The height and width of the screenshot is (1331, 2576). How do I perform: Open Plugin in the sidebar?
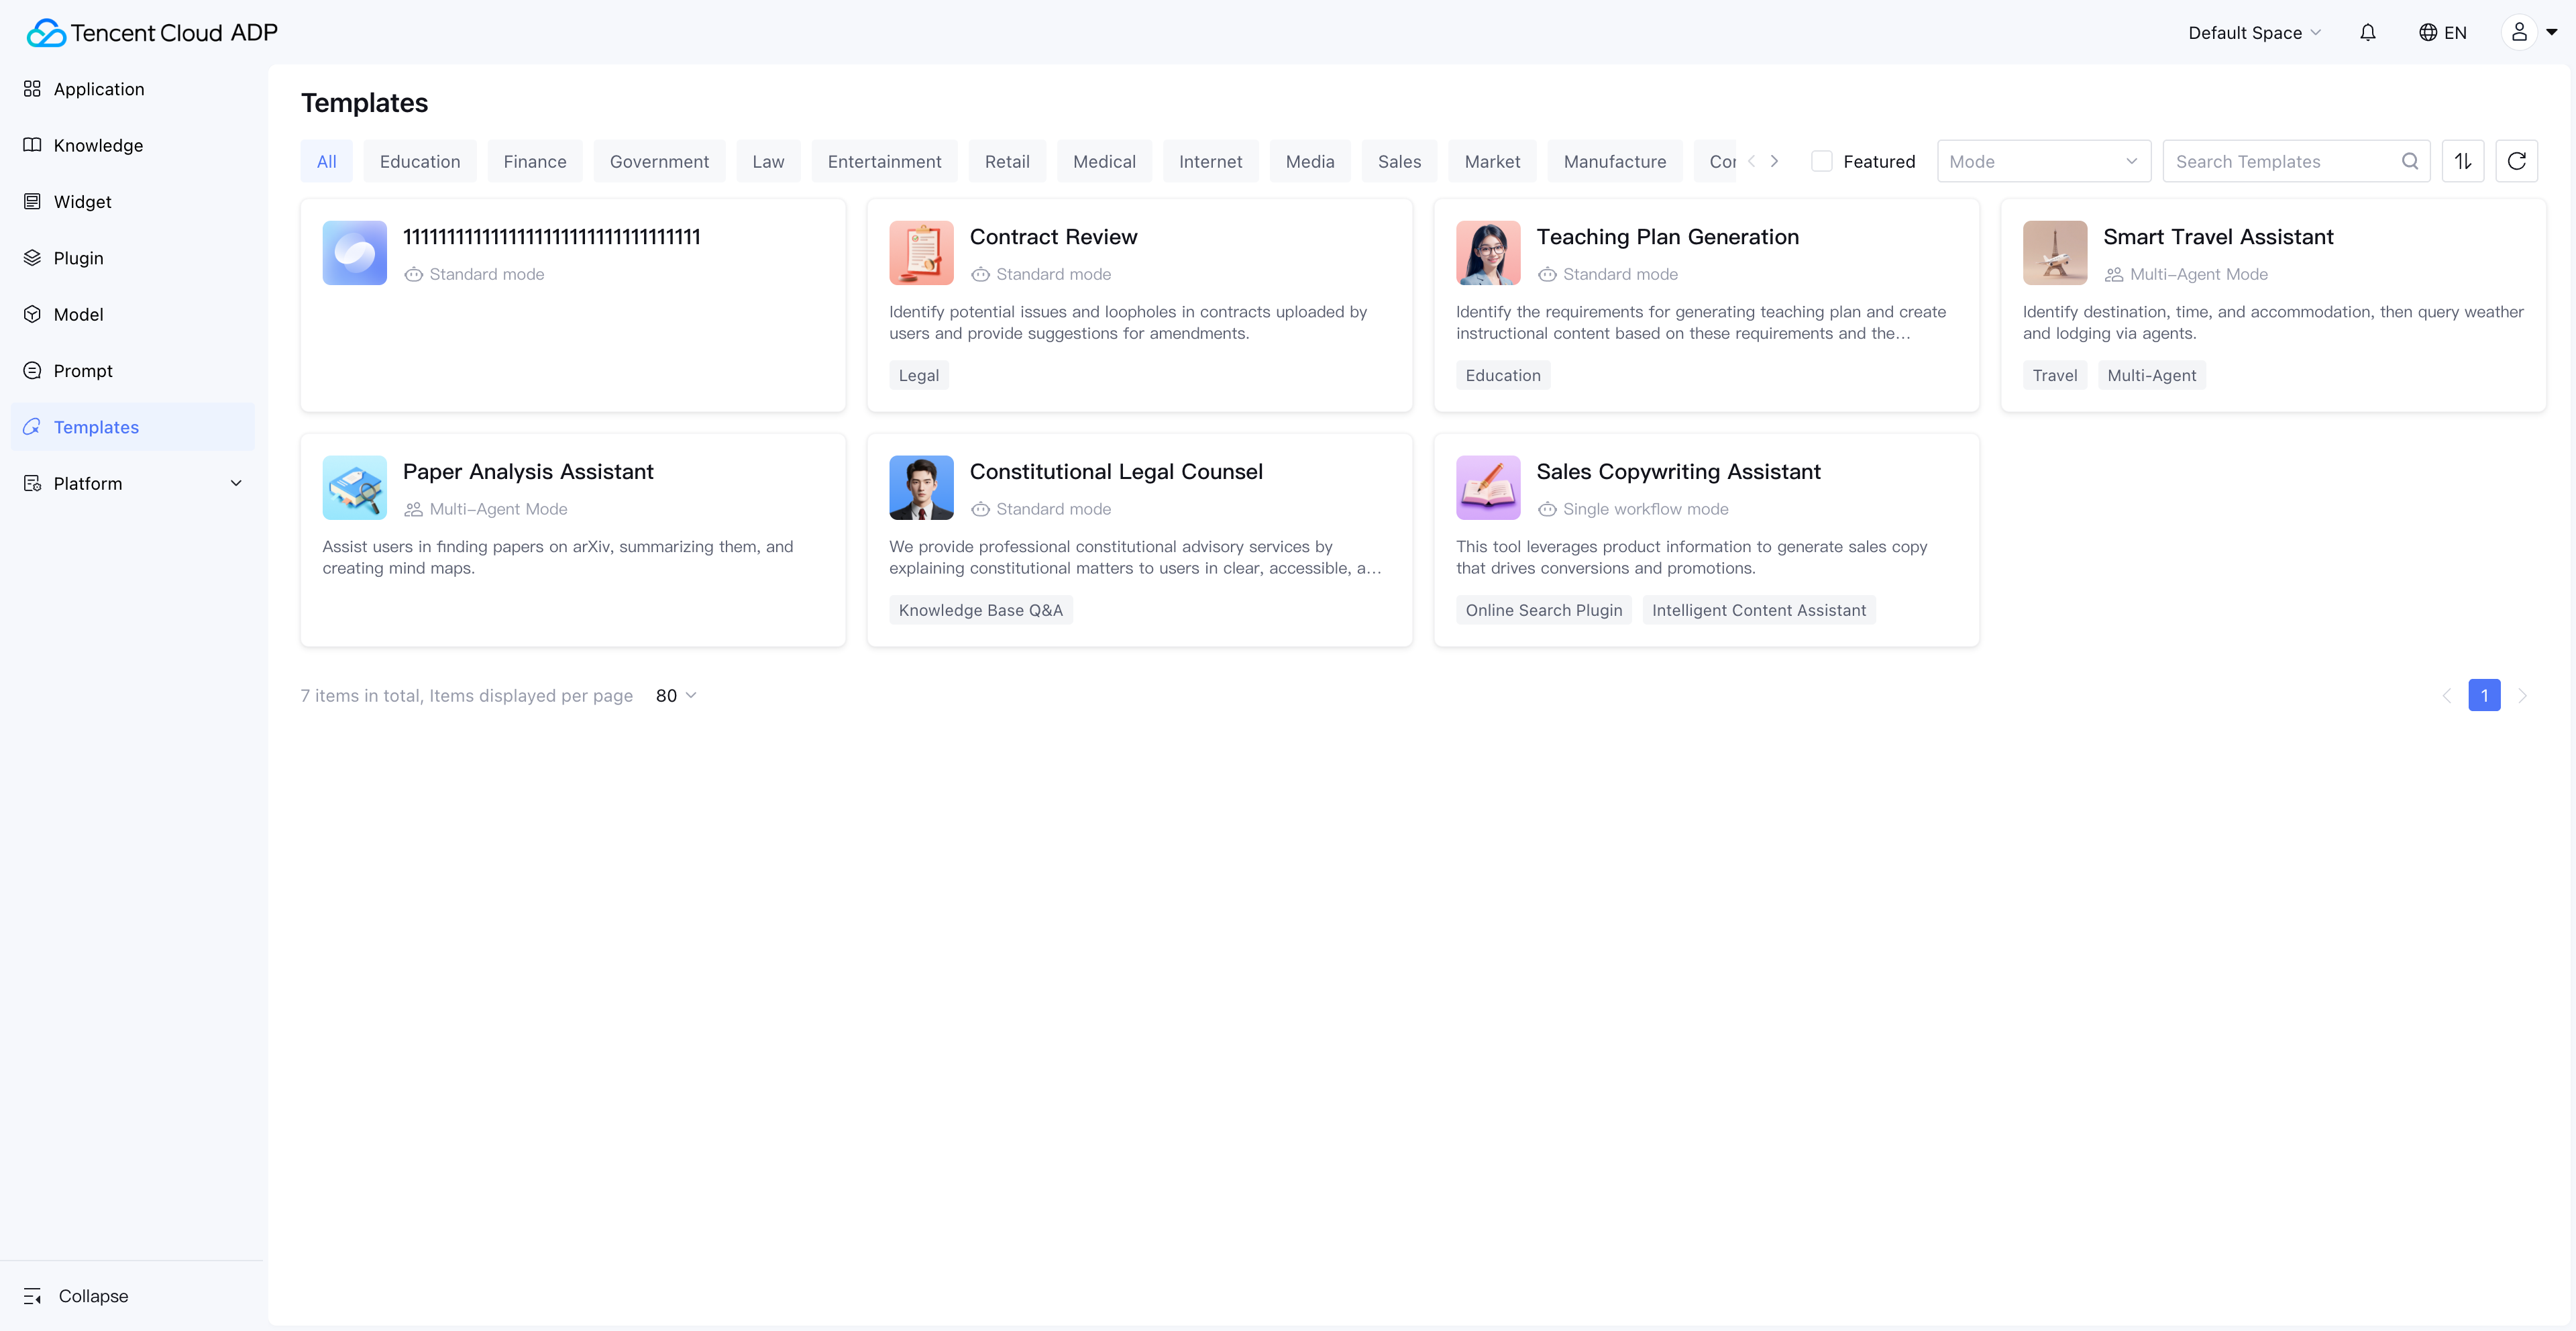[x=78, y=258]
